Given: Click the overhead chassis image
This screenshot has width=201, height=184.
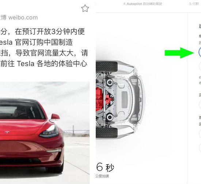Looking at the screenshot, I should click(x=121, y=100).
